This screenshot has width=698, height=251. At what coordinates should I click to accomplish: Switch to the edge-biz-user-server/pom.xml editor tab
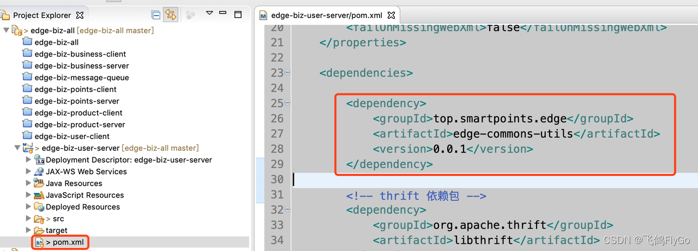coord(327,15)
